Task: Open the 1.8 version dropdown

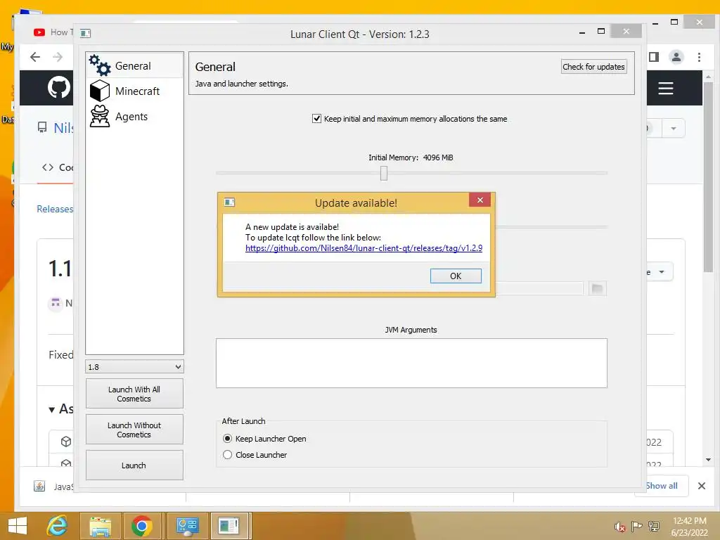Action: [134, 366]
